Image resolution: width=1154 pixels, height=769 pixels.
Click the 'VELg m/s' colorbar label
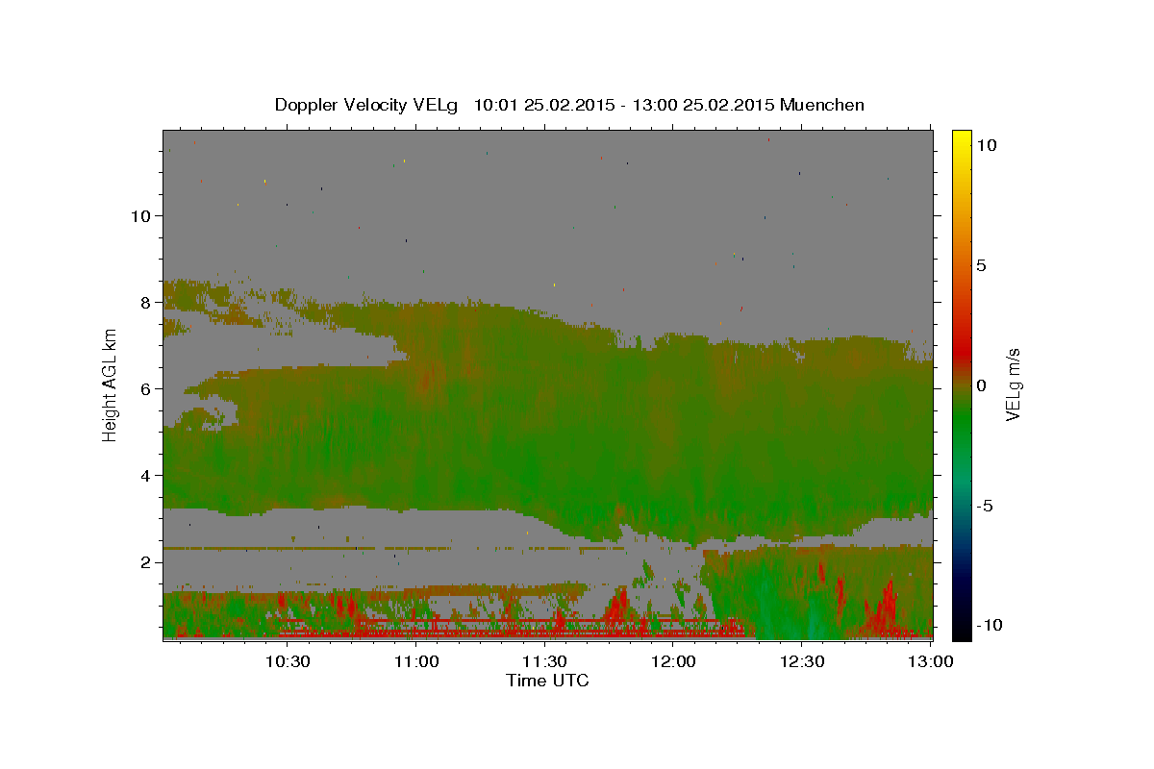tap(1014, 384)
